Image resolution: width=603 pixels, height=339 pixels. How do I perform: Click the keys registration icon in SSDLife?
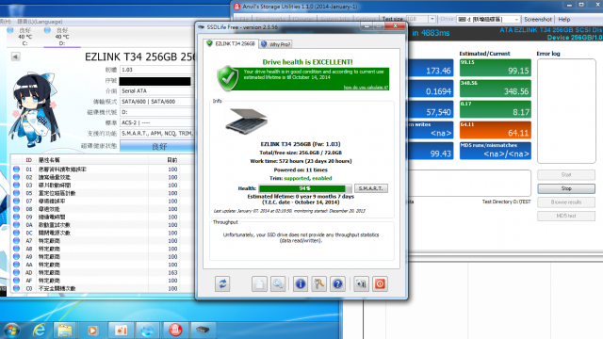(x=318, y=284)
